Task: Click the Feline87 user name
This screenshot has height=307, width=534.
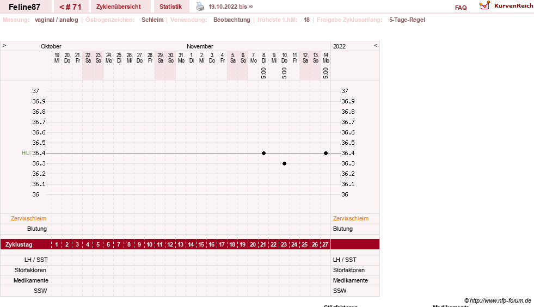Action: (24, 7)
